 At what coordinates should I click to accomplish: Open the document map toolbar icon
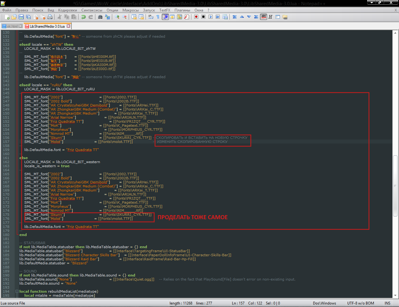point(179,17)
